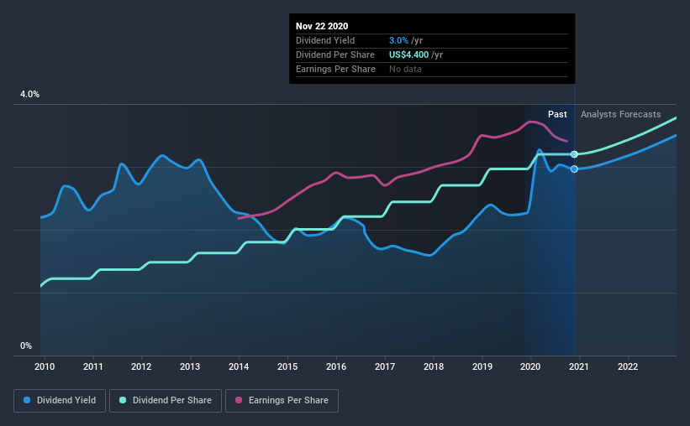The image size is (690, 426).
Task: Click the 2016 x-axis label
Action: tap(336, 366)
